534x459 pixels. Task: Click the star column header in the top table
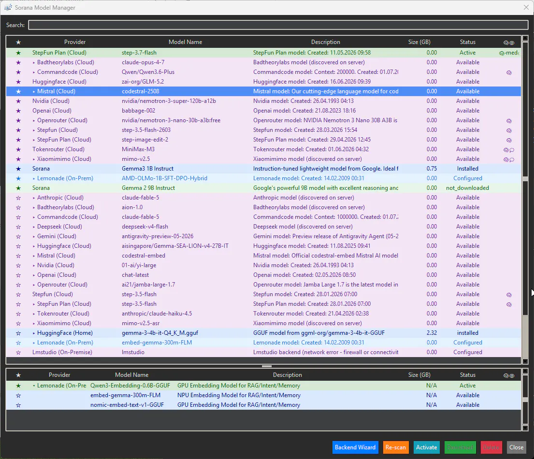[x=18, y=42]
